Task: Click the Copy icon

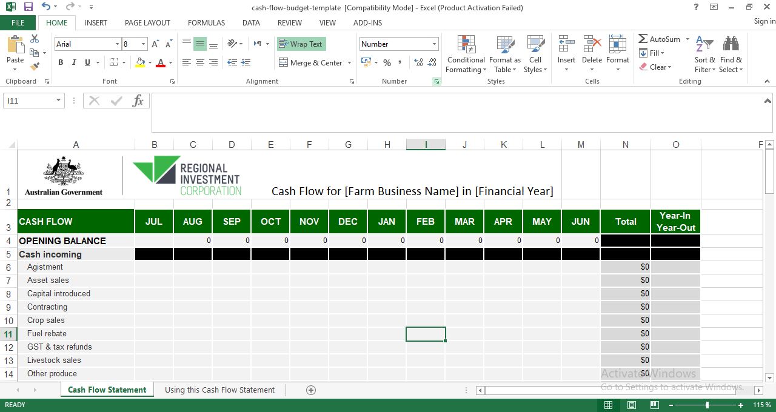Action: click(x=35, y=53)
